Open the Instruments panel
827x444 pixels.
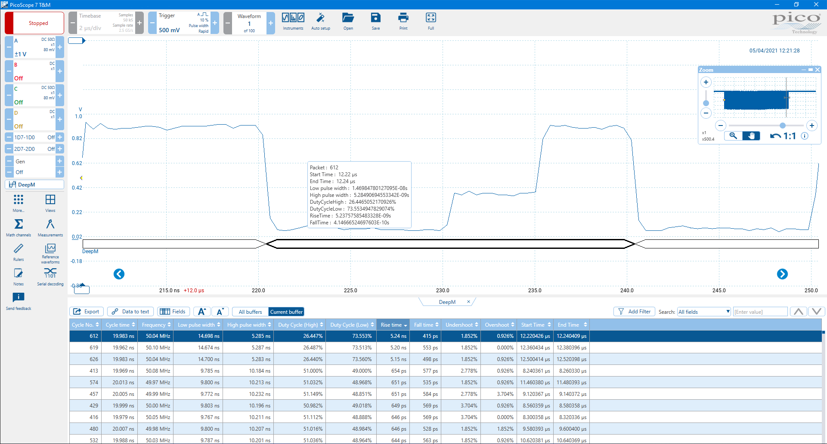pyautogui.click(x=293, y=21)
